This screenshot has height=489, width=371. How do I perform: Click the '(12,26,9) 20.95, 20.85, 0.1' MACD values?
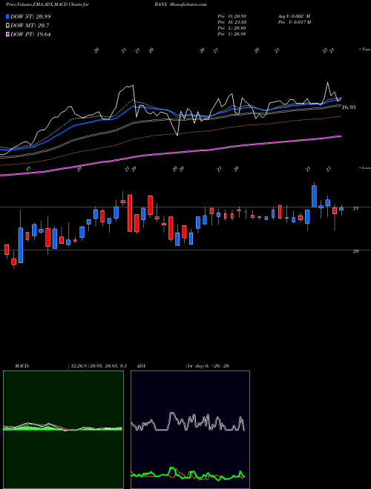(x=96, y=366)
